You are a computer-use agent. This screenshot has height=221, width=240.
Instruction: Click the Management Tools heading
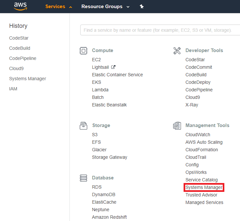coord(207,125)
